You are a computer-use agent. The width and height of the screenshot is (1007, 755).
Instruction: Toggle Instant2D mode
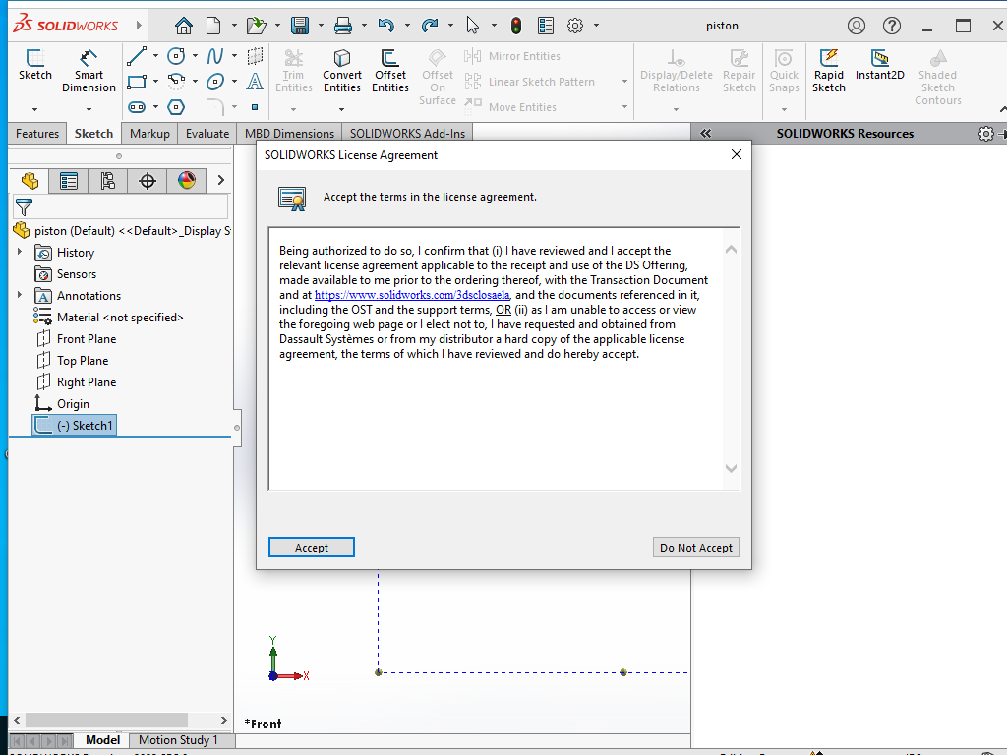click(x=880, y=65)
